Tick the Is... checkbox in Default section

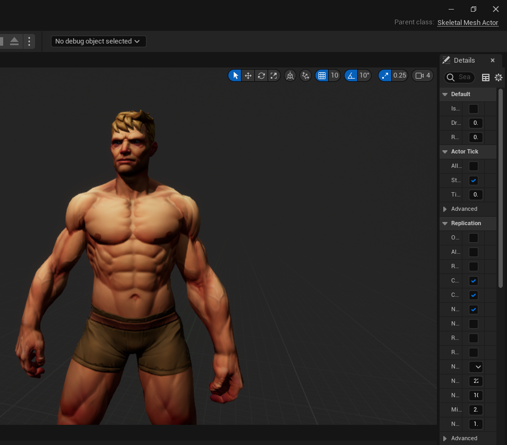point(474,109)
